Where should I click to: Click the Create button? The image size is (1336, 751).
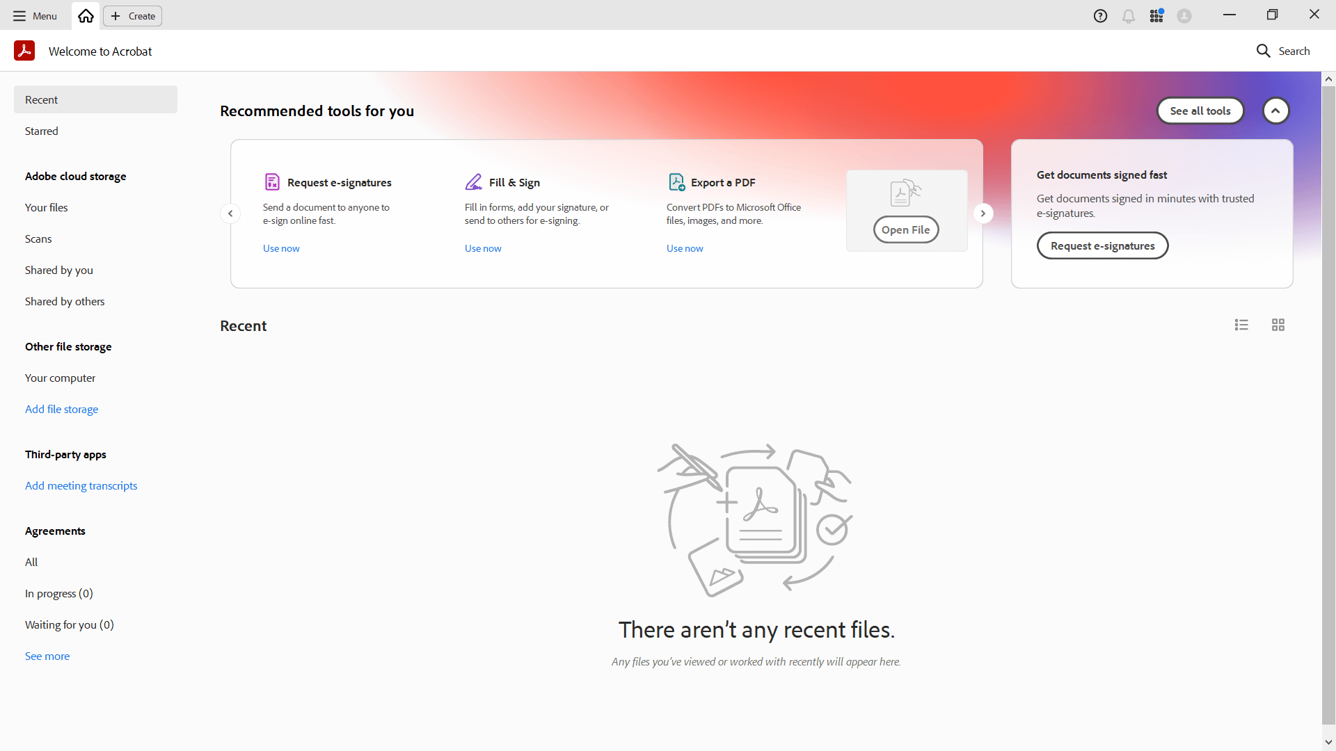click(133, 16)
